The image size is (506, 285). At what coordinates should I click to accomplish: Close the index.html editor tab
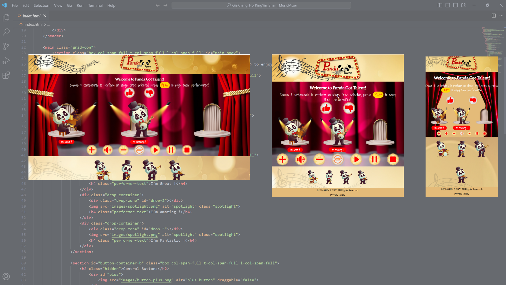coord(45,16)
